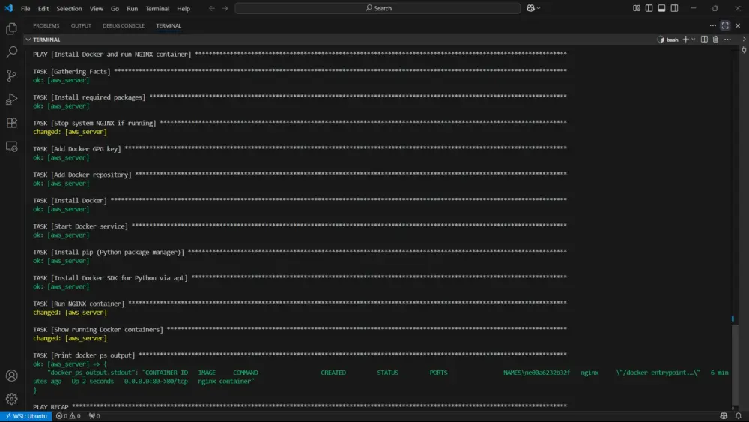
Task: Select the bash terminal profile
Action: (668, 40)
